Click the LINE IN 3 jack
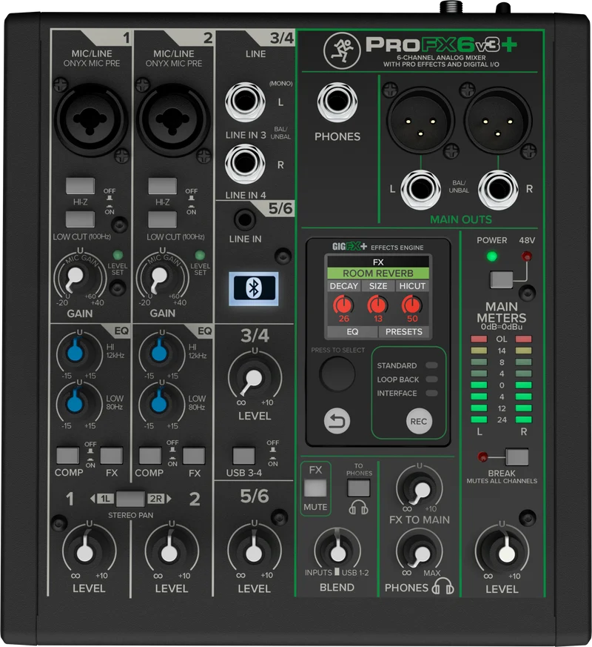Image resolution: width=592 pixels, height=647 pixels. click(245, 102)
